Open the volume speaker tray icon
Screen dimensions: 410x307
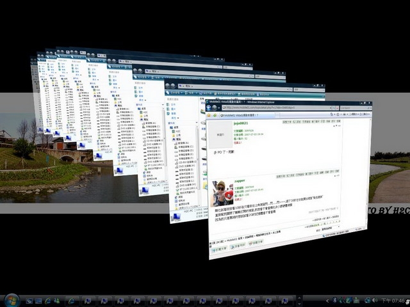pyautogui.click(x=375, y=301)
